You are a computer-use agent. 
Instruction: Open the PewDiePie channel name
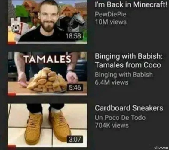pos(111,14)
